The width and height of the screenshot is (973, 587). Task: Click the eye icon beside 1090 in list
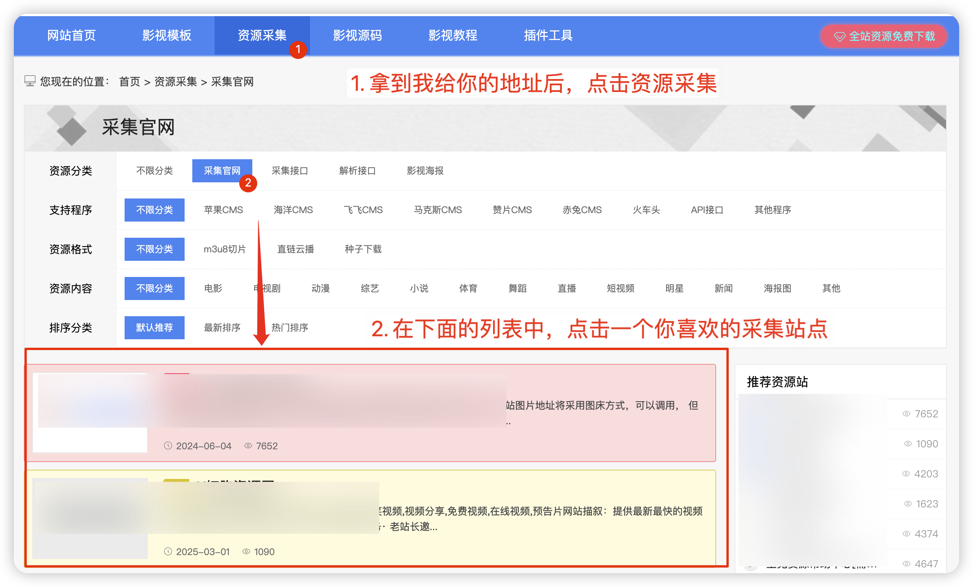[x=247, y=552]
